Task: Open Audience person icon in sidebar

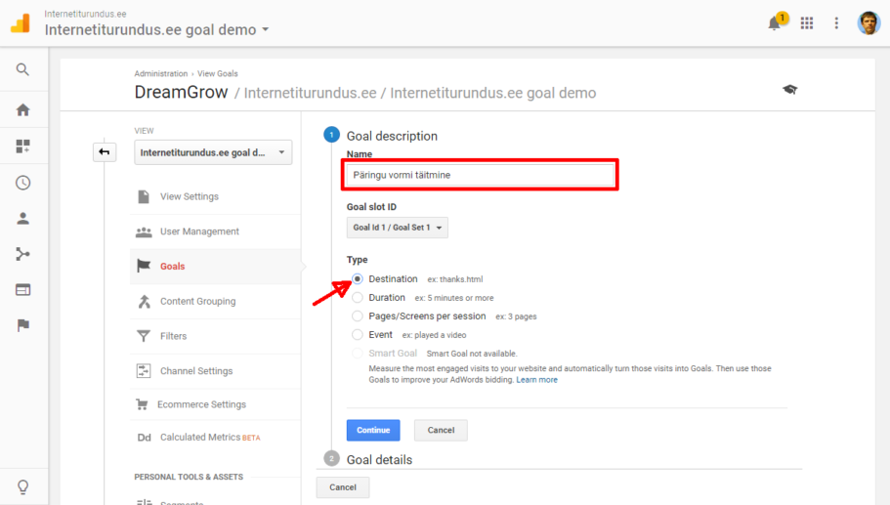Action: tap(22, 219)
